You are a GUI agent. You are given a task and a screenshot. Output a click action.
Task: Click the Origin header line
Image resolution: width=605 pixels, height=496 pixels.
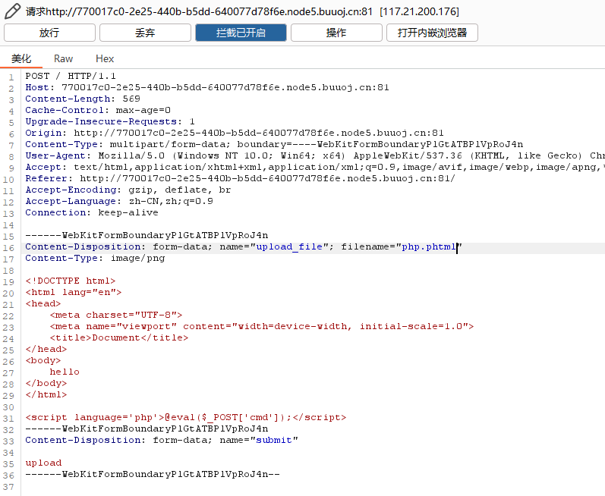pos(235,133)
